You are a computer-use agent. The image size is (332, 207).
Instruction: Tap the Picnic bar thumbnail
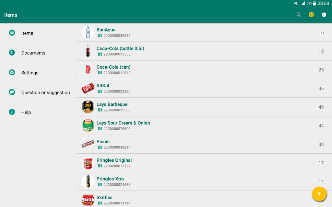[x=88, y=144]
